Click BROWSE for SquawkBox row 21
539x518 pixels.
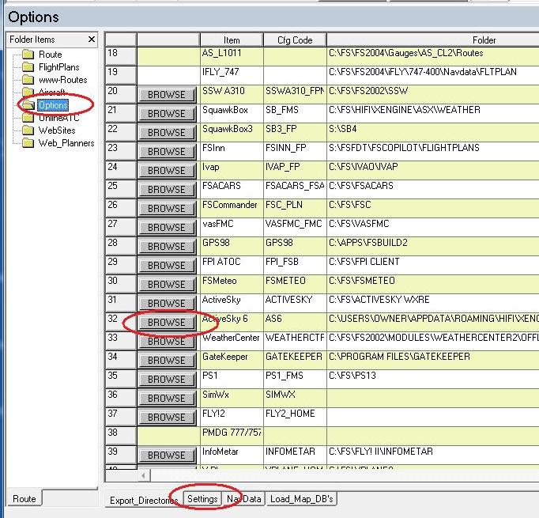point(167,114)
